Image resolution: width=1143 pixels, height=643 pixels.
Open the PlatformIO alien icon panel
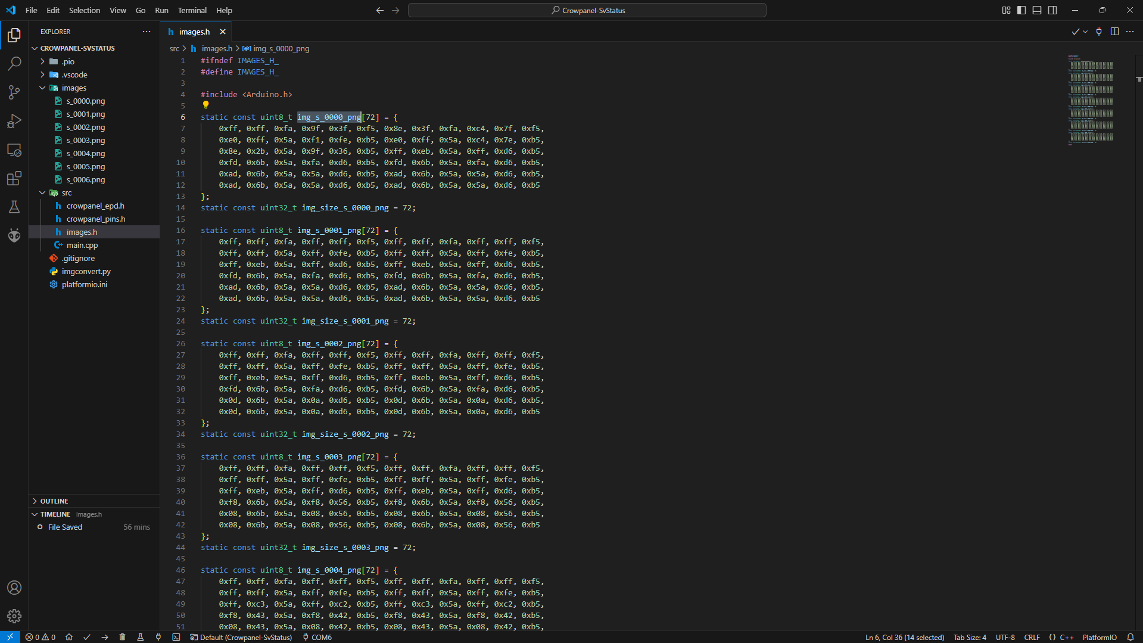click(14, 235)
